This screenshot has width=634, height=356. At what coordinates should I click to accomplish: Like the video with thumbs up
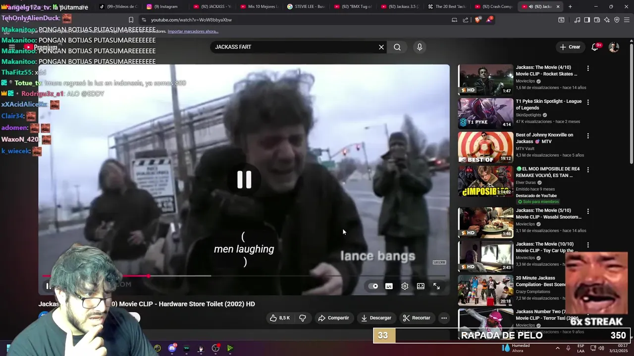279,318
